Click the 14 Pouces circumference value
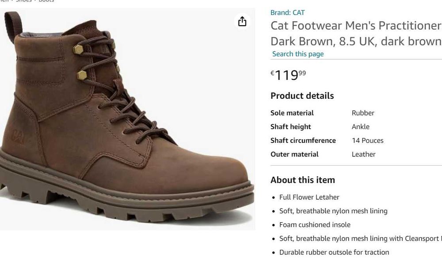The image size is (442, 268). point(367,141)
